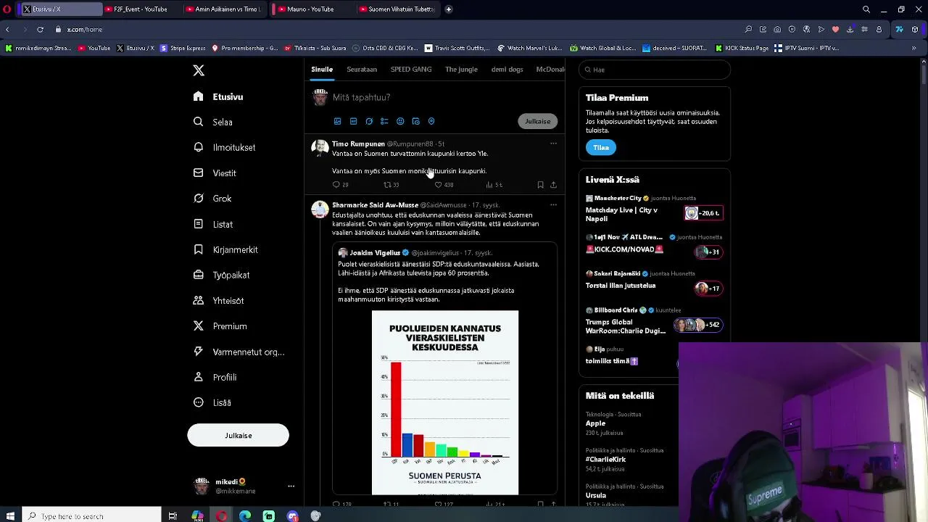
Task: Click the Grok enhance icon in composer
Action: click(x=369, y=121)
